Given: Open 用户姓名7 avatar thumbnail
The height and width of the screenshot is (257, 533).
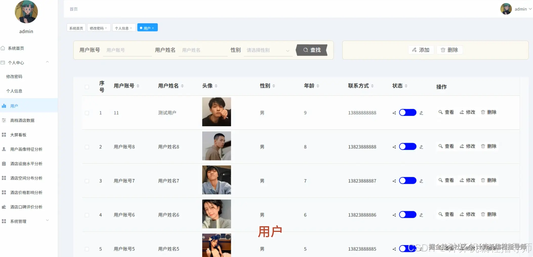Looking at the screenshot, I should (x=217, y=180).
